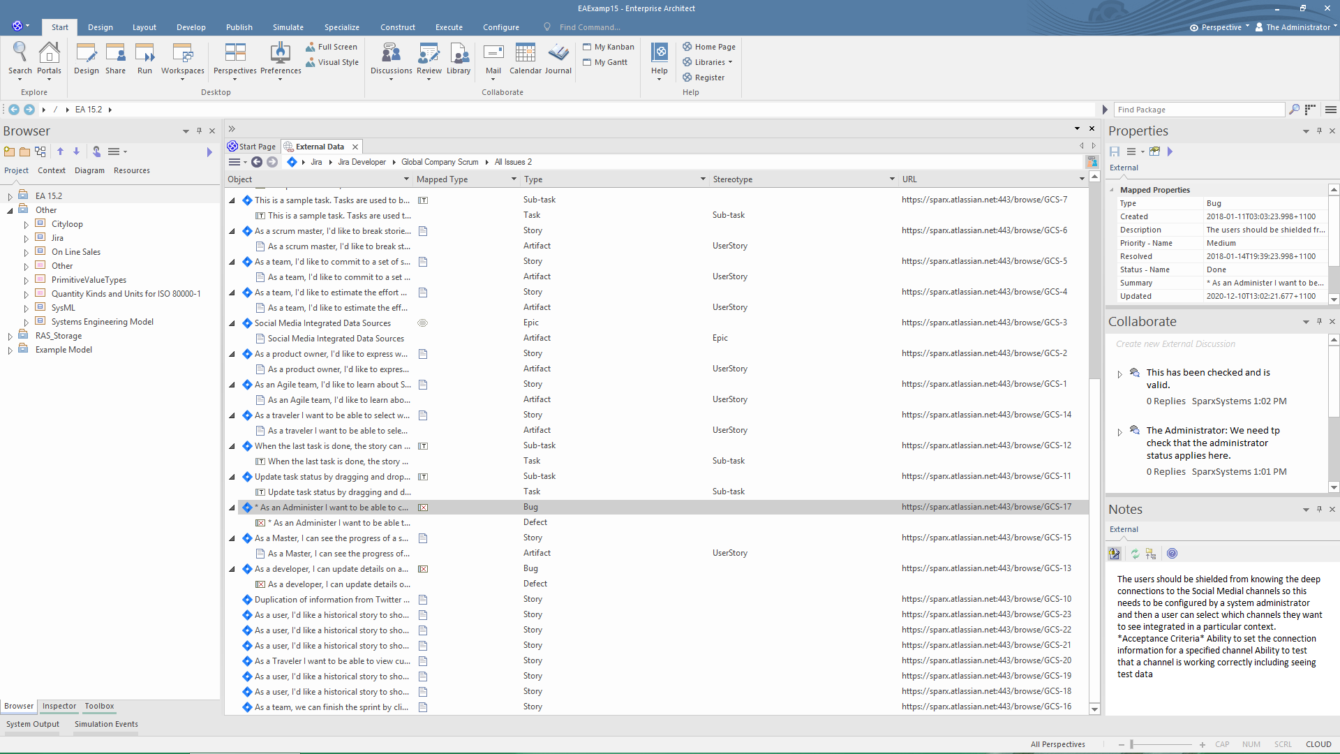This screenshot has width=1340, height=754.
Task: Toggle Full Screen mode
Action: (x=332, y=47)
